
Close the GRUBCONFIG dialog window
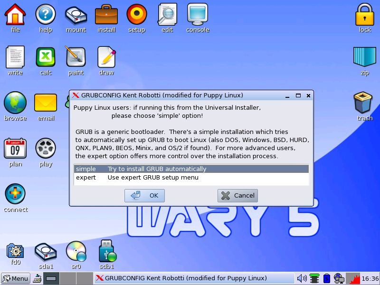[x=308, y=96]
